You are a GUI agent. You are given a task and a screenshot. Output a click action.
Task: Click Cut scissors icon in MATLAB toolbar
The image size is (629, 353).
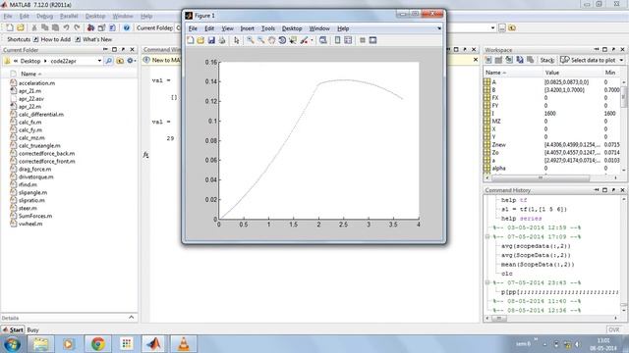pos(34,27)
